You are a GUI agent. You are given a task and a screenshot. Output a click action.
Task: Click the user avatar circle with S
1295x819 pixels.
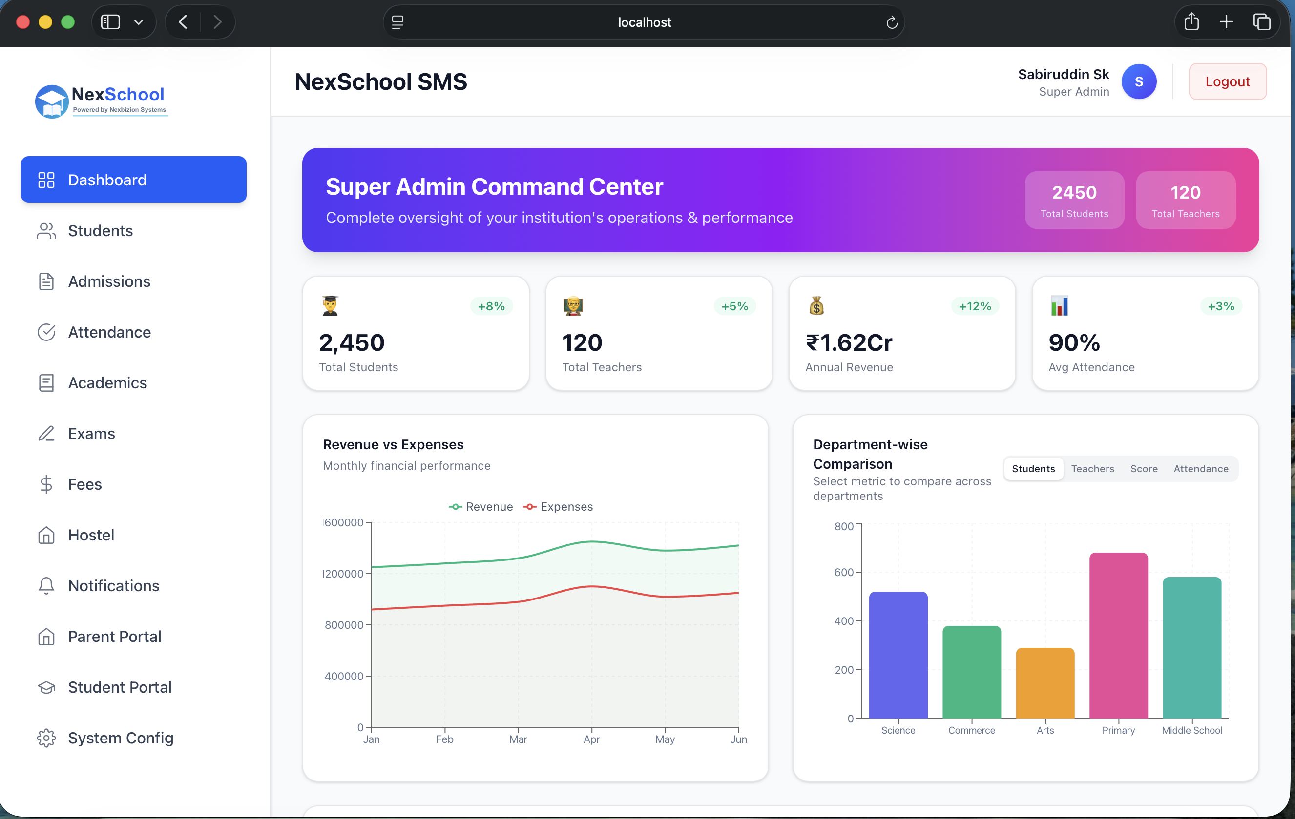1139,81
